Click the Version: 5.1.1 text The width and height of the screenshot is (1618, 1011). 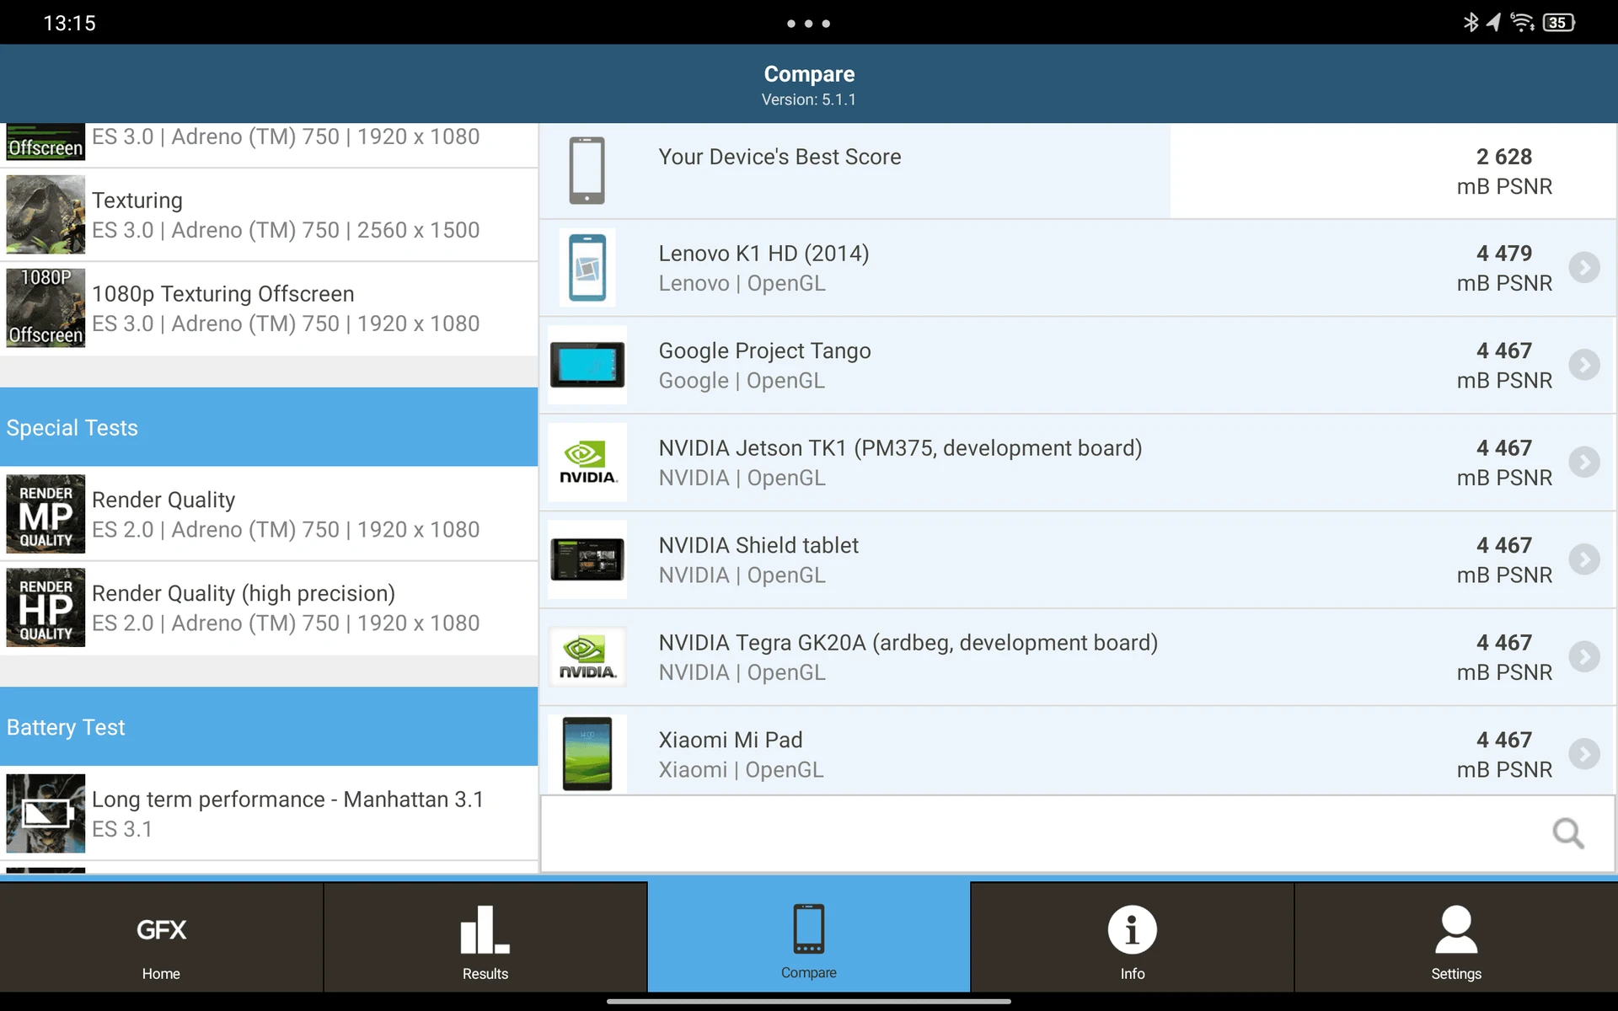click(809, 99)
